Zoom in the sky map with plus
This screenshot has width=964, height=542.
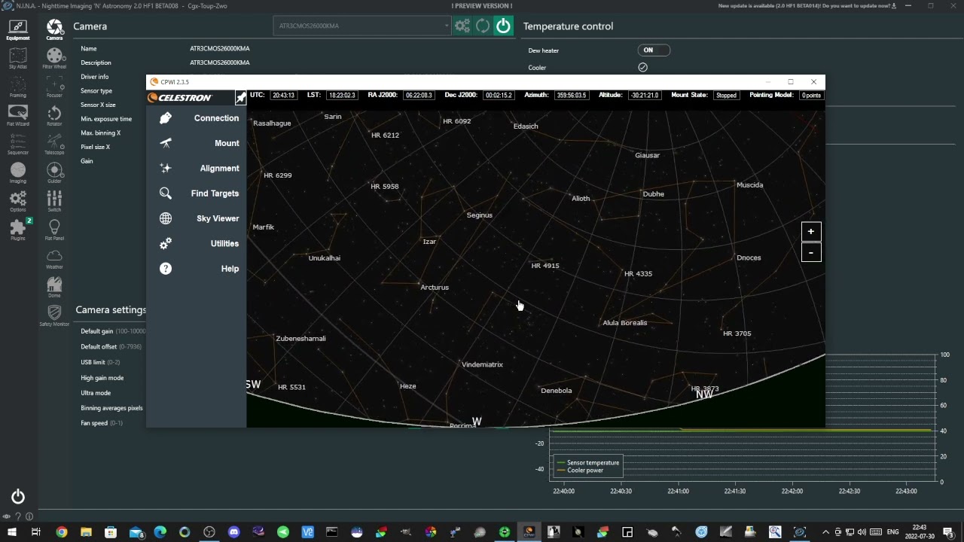(810, 232)
